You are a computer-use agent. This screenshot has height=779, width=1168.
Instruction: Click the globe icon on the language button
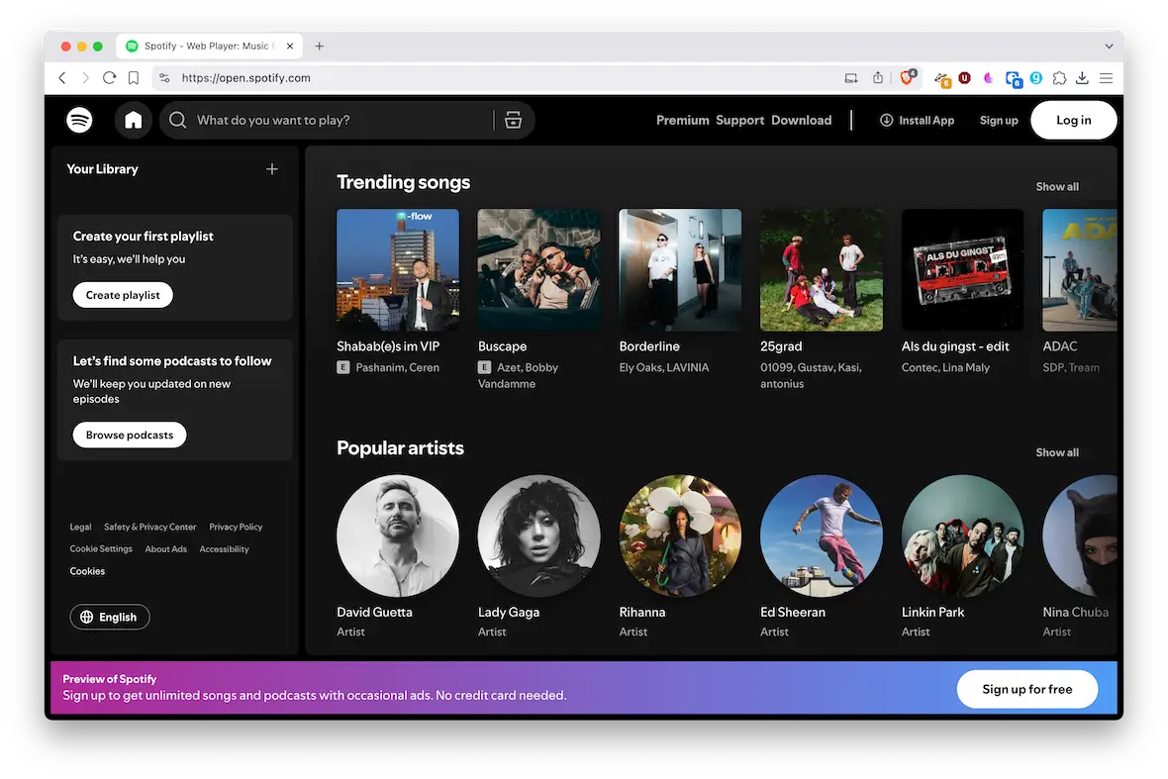click(x=87, y=617)
